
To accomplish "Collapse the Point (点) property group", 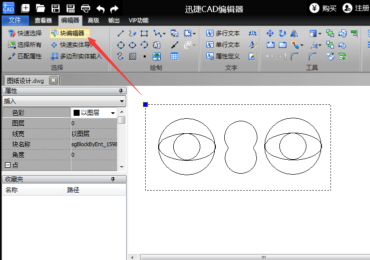I will [8, 165].
